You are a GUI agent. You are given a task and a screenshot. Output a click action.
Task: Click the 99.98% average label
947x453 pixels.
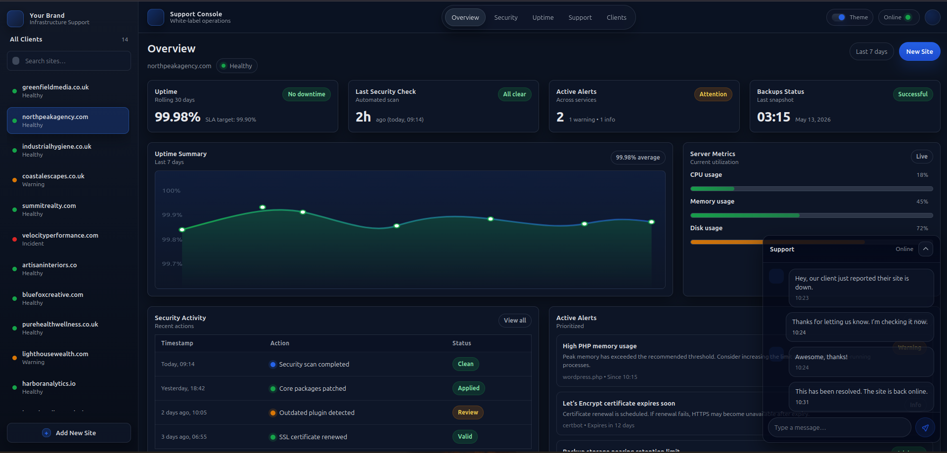click(x=638, y=158)
